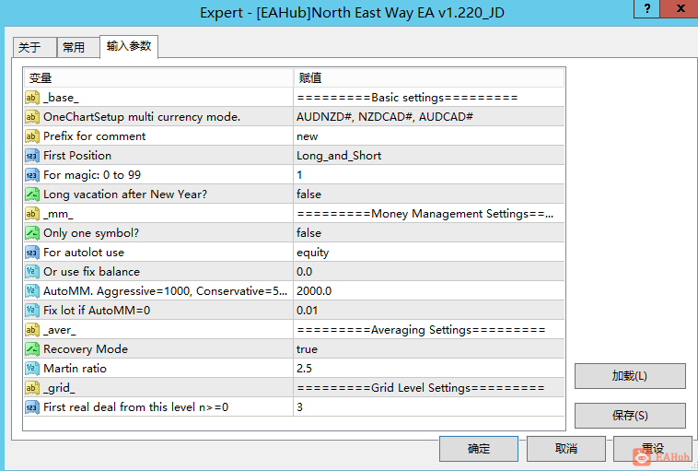Click the 保存(S) save button
The width and height of the screenshot is (698, 471).
point(630,416)
